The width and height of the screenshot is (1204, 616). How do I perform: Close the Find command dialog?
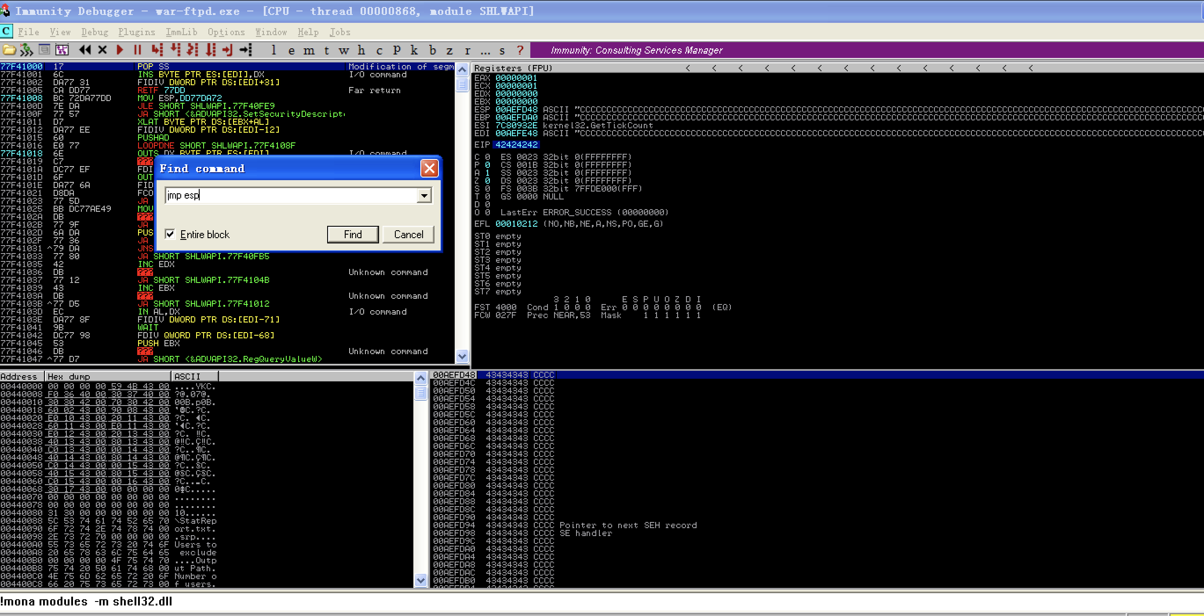(x=429, y=168)
